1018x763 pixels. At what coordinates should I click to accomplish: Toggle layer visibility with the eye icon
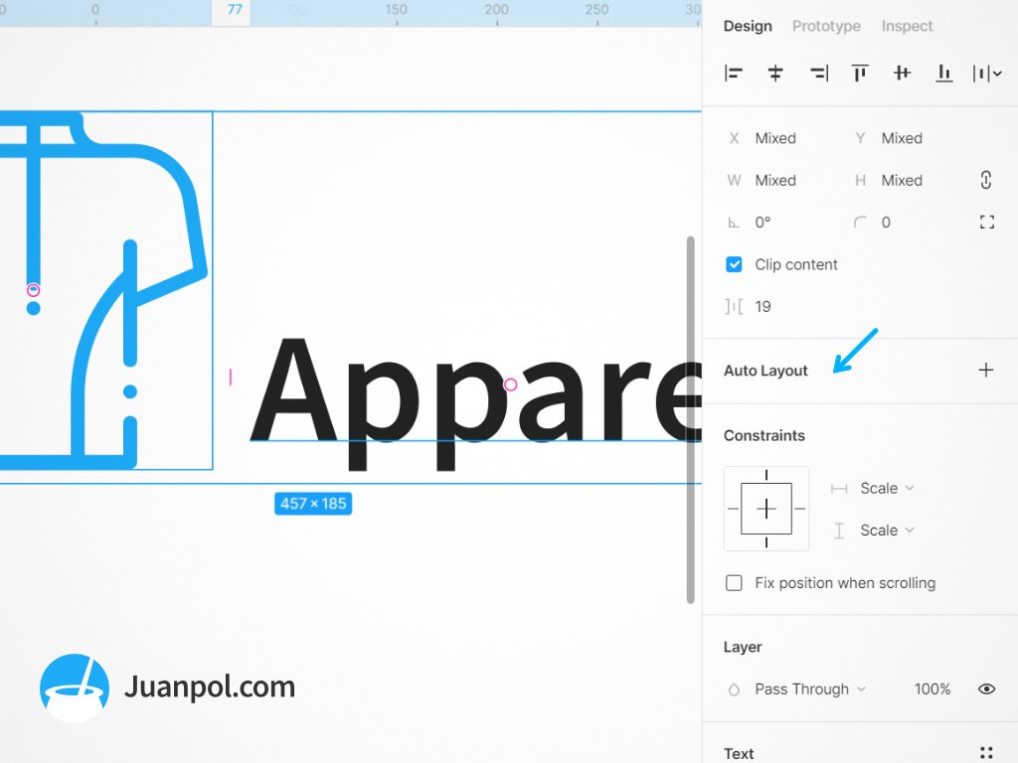(x=986, y=688)
